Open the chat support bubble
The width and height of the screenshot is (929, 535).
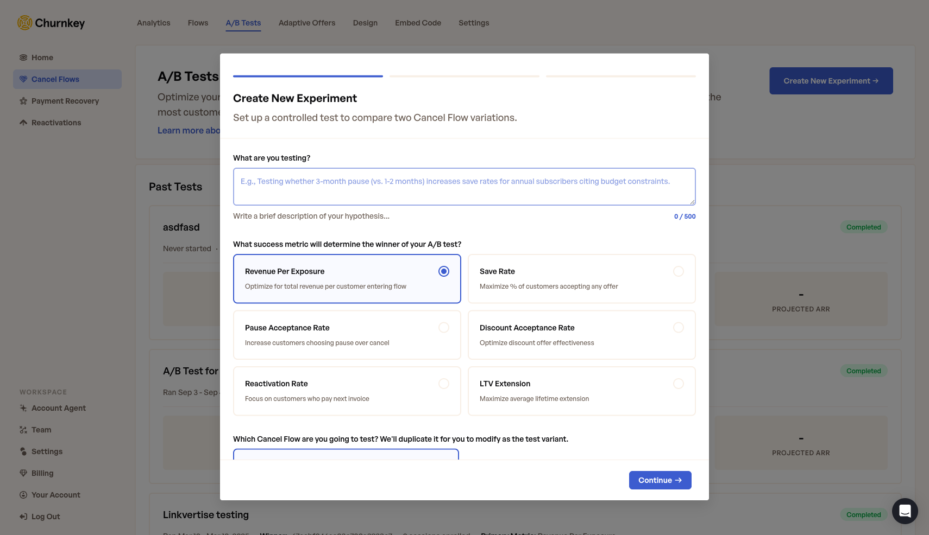905,511
